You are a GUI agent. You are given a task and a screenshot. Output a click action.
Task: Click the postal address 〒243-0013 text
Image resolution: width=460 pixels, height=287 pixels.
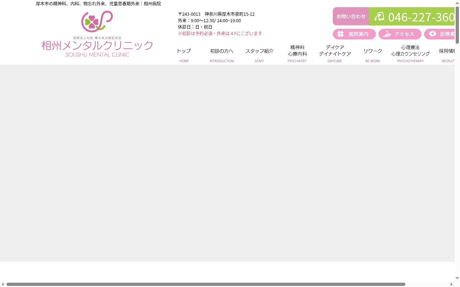coord(216,14)
